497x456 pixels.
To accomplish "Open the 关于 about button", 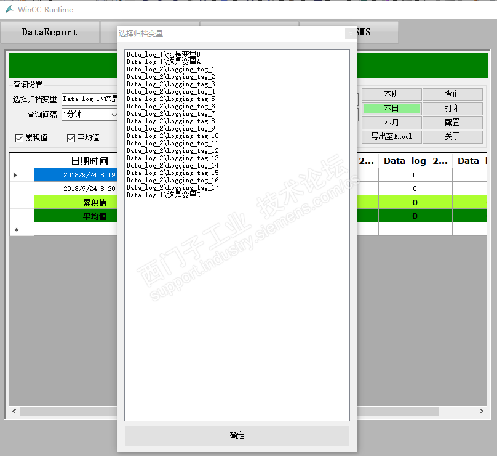I will point(452,137).
